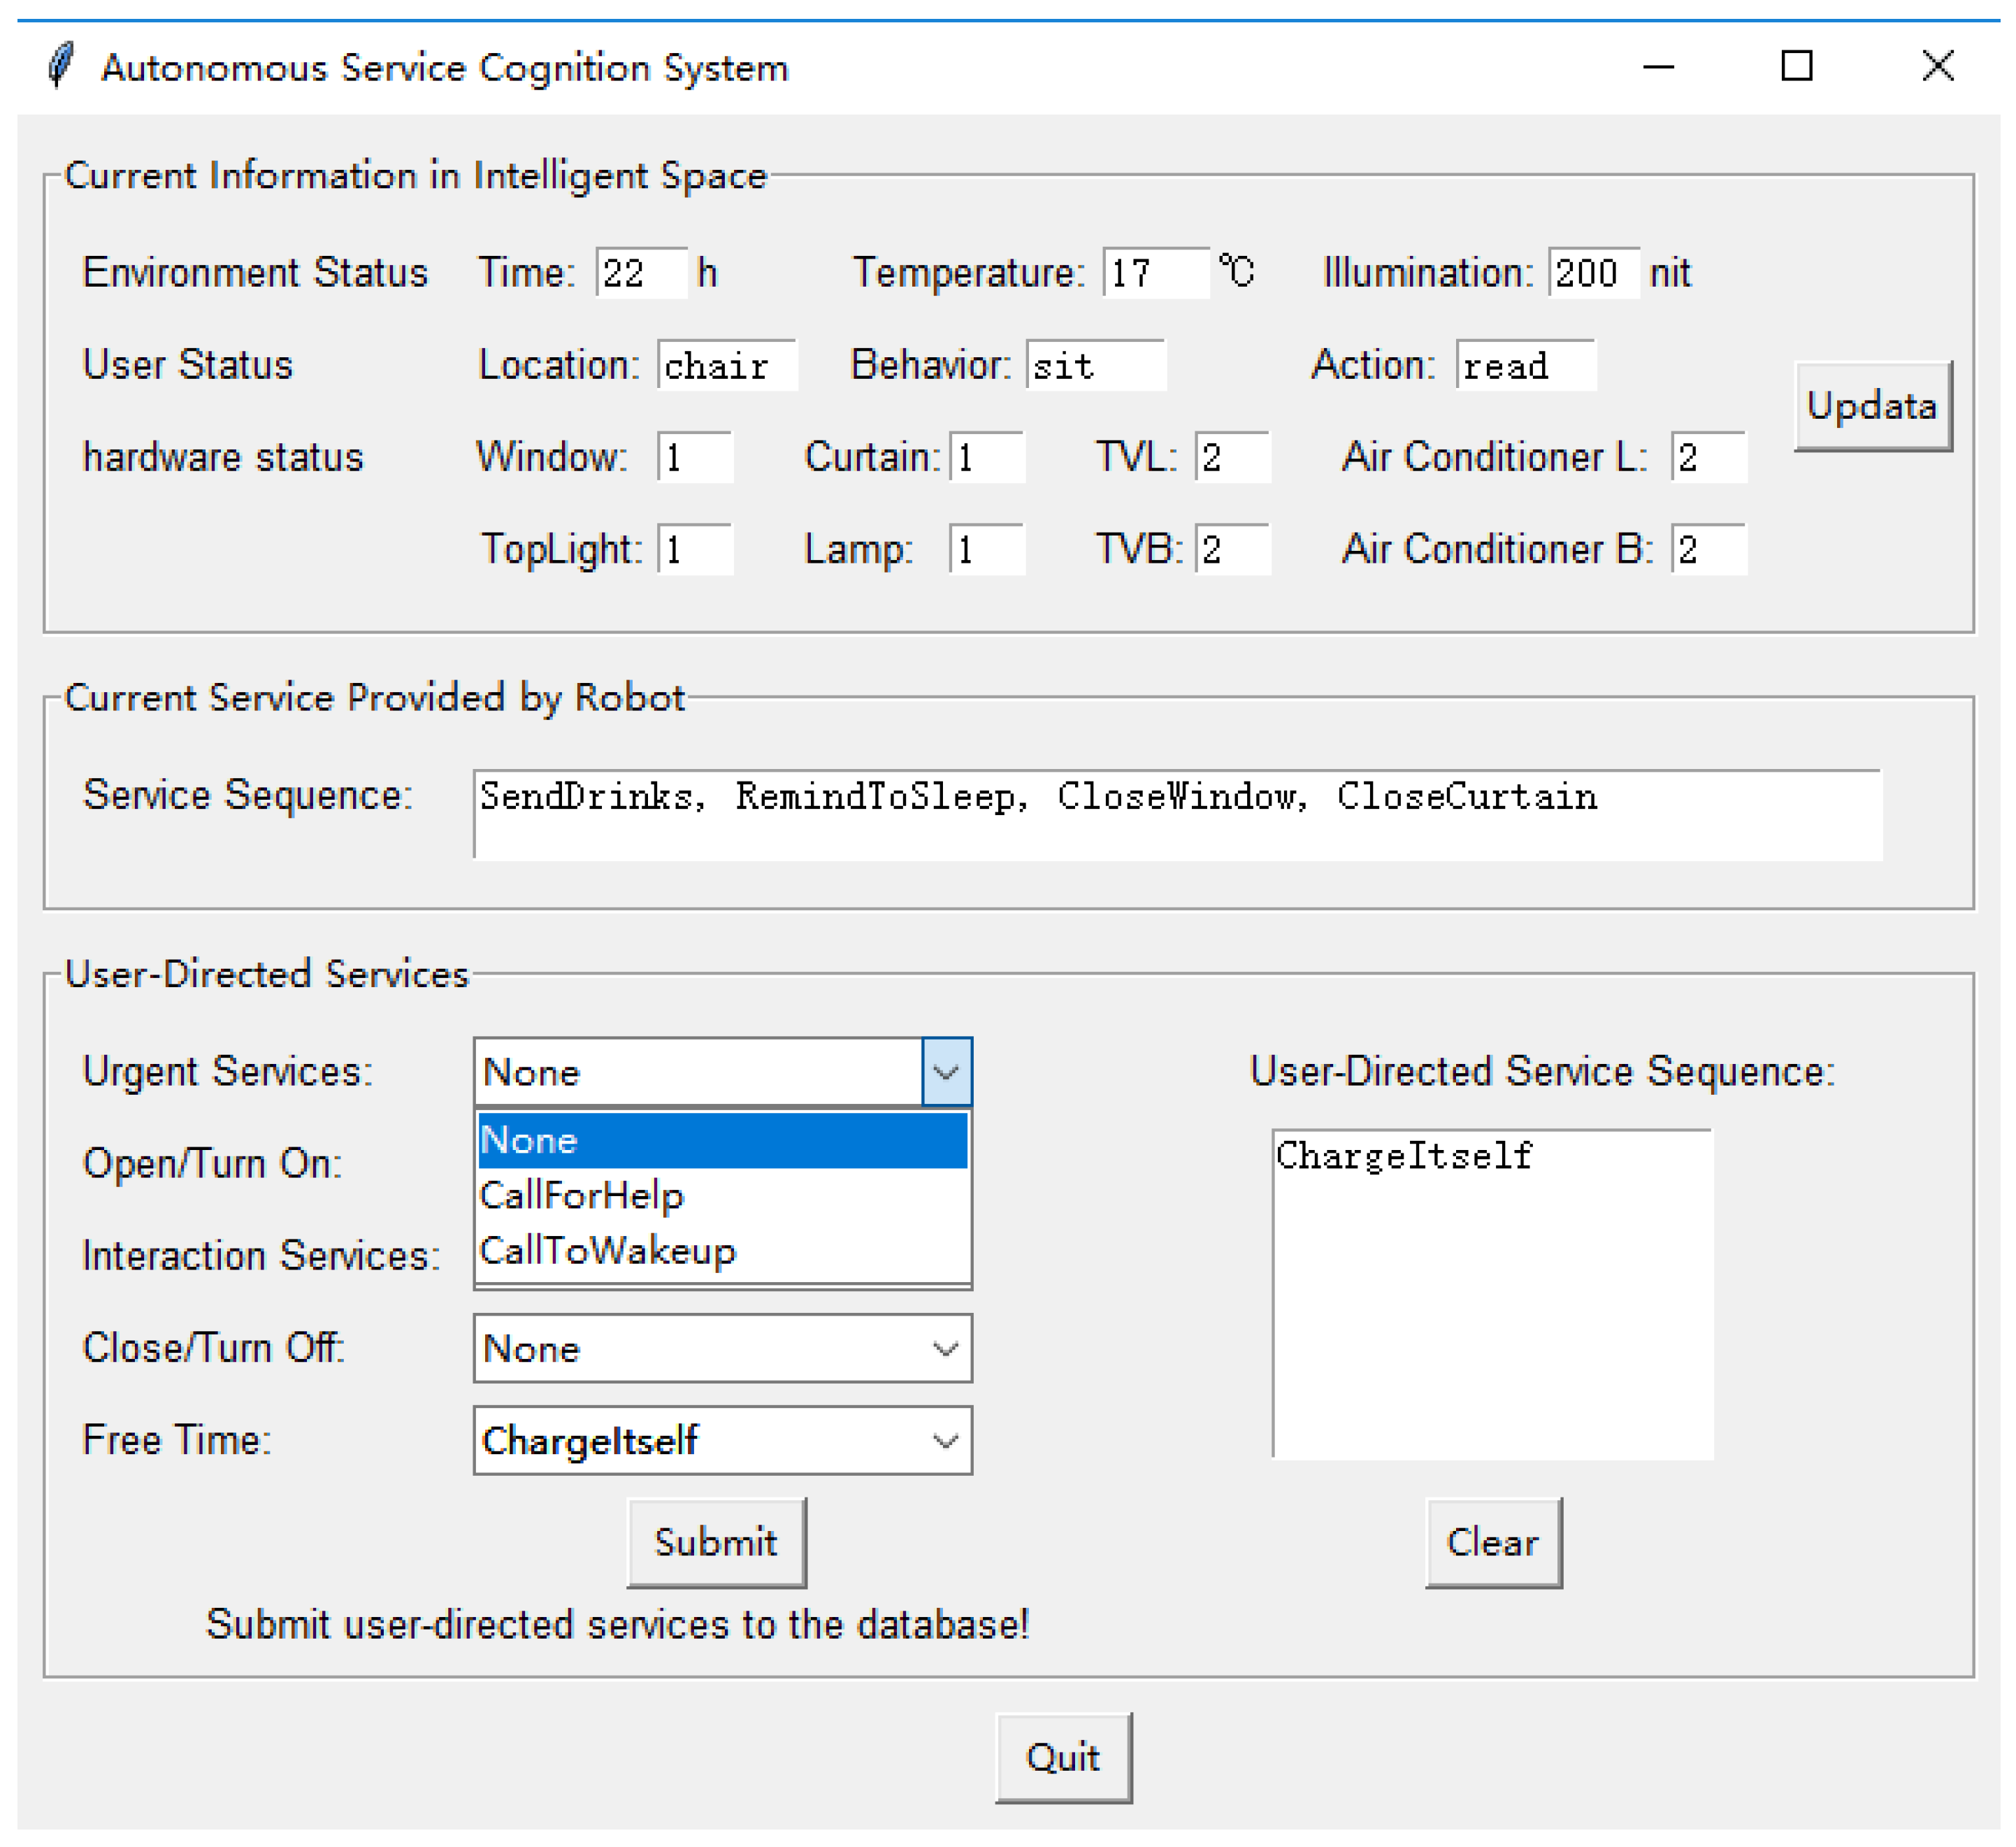Click the Quit button

point(1063,1758)
